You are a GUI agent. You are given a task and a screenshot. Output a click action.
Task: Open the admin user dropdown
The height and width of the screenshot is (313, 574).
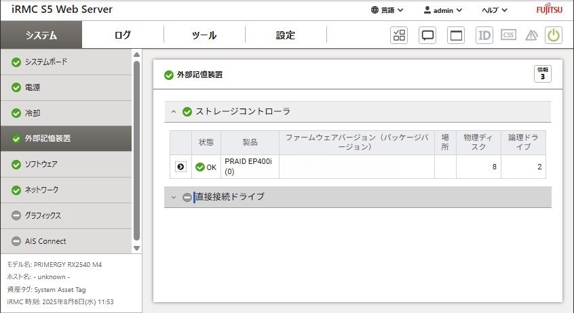point(442,10)
